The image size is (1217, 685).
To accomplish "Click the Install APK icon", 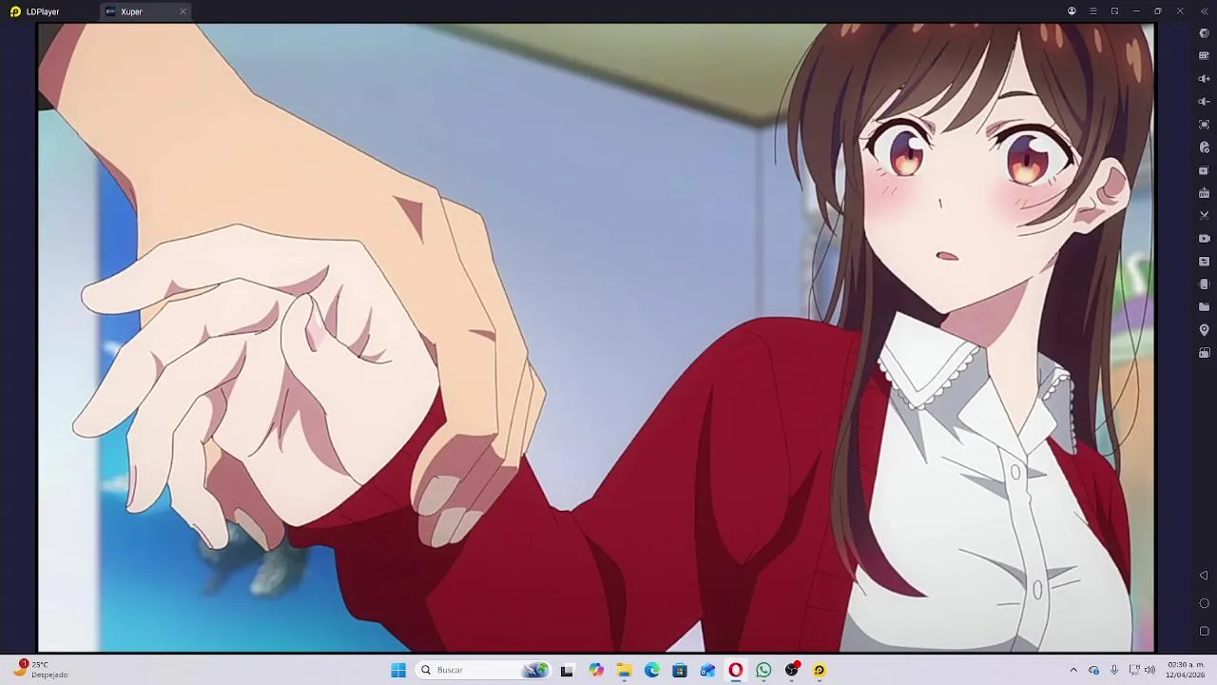I will (1205, 193).
